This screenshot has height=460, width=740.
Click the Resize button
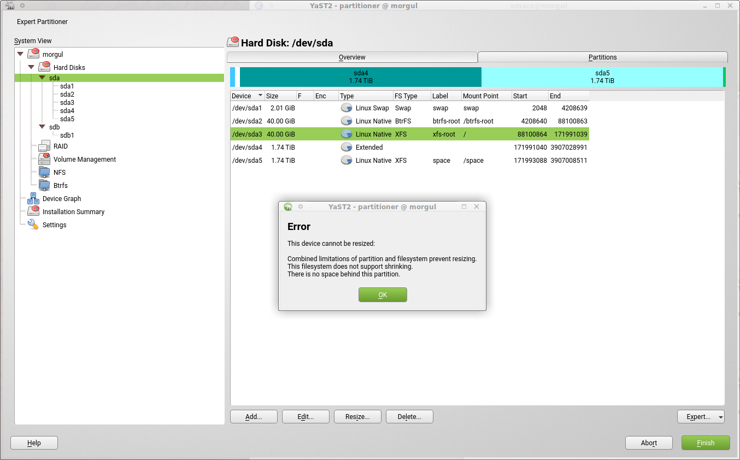point(357,417)
